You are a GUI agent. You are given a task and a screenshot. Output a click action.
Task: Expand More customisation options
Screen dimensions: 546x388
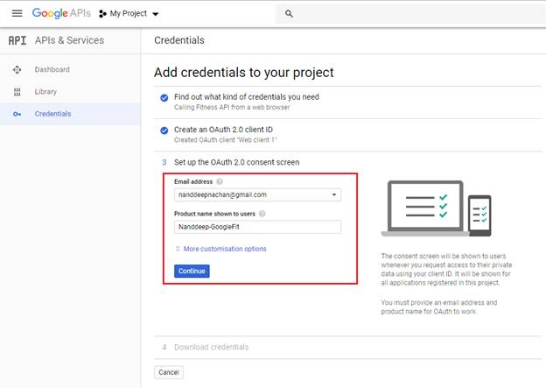(x=225, y=249)
